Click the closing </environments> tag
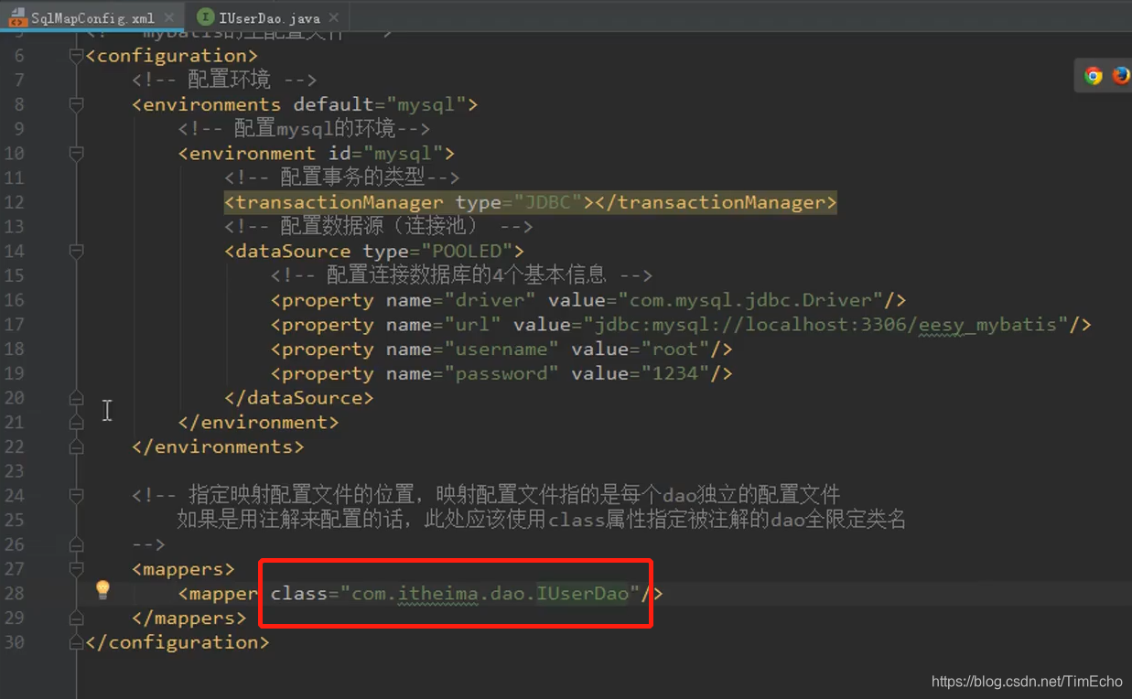1132x699 pixels. point(218,446)
